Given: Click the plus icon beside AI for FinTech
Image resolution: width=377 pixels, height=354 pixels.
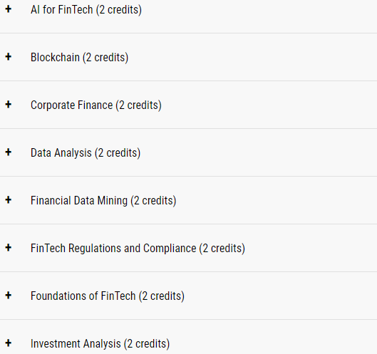Looking at the screenshot, I should click(9, 9).
